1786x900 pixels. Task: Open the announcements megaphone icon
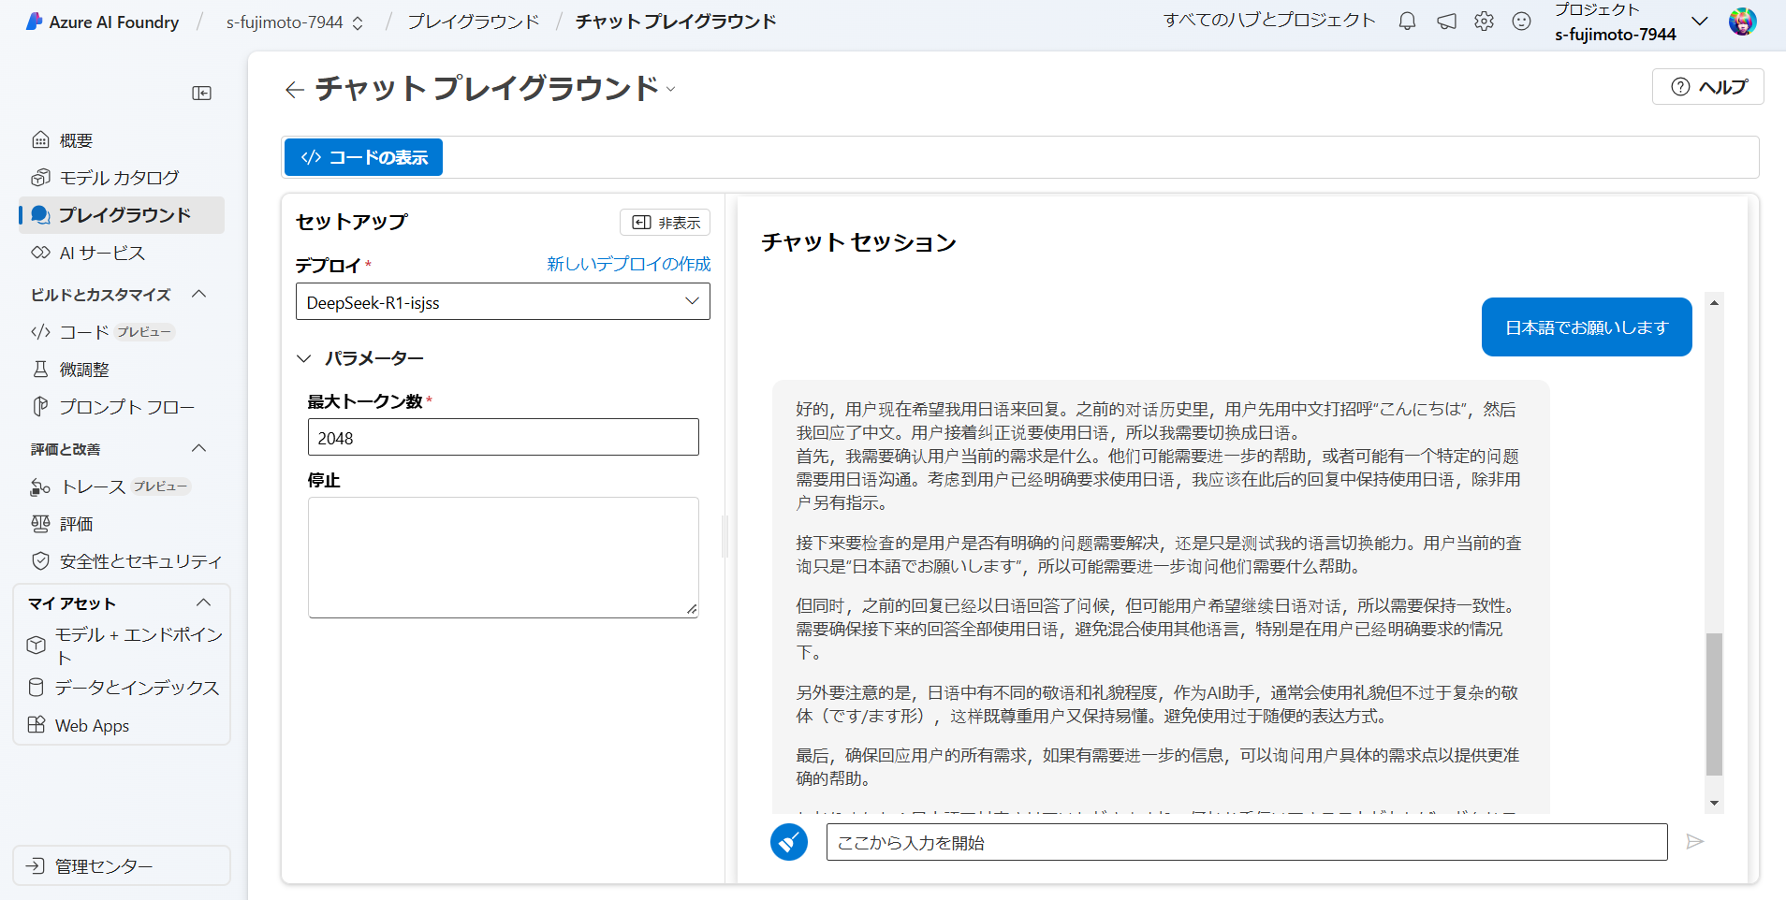tap(1446, 21)
